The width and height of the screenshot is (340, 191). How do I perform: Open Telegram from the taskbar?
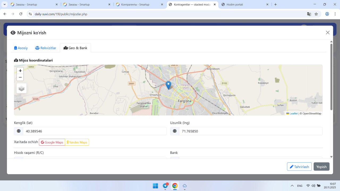point(165,186)
